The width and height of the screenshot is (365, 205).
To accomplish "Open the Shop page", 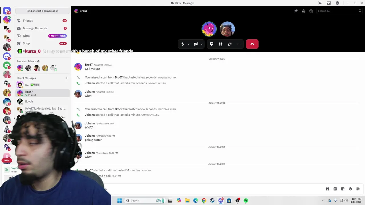I will (x=42, y=43).
